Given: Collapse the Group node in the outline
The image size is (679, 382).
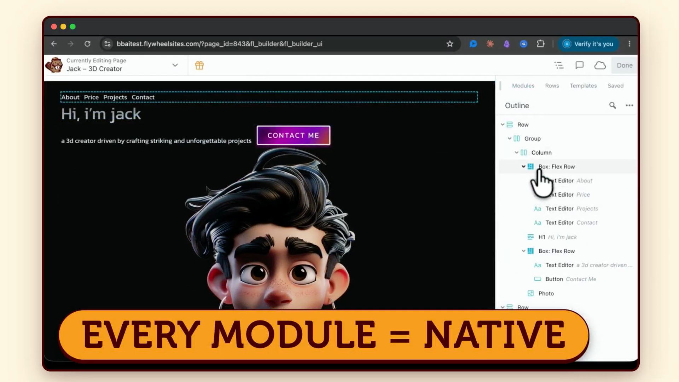Looking at the screenshot, I should (x=510, y=139).
